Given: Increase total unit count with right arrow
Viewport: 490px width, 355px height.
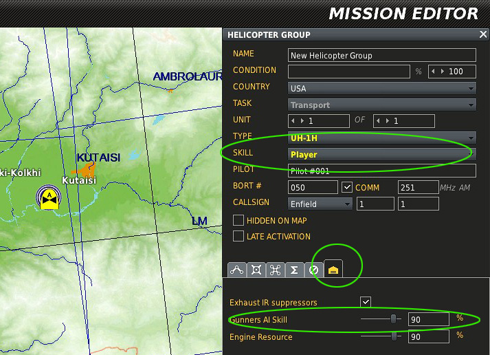Looking at the screenshot, I should pyautogui.click(x=388, y=120).
